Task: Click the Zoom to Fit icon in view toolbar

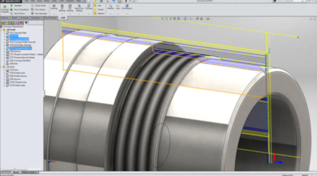Action: (163, 19)
